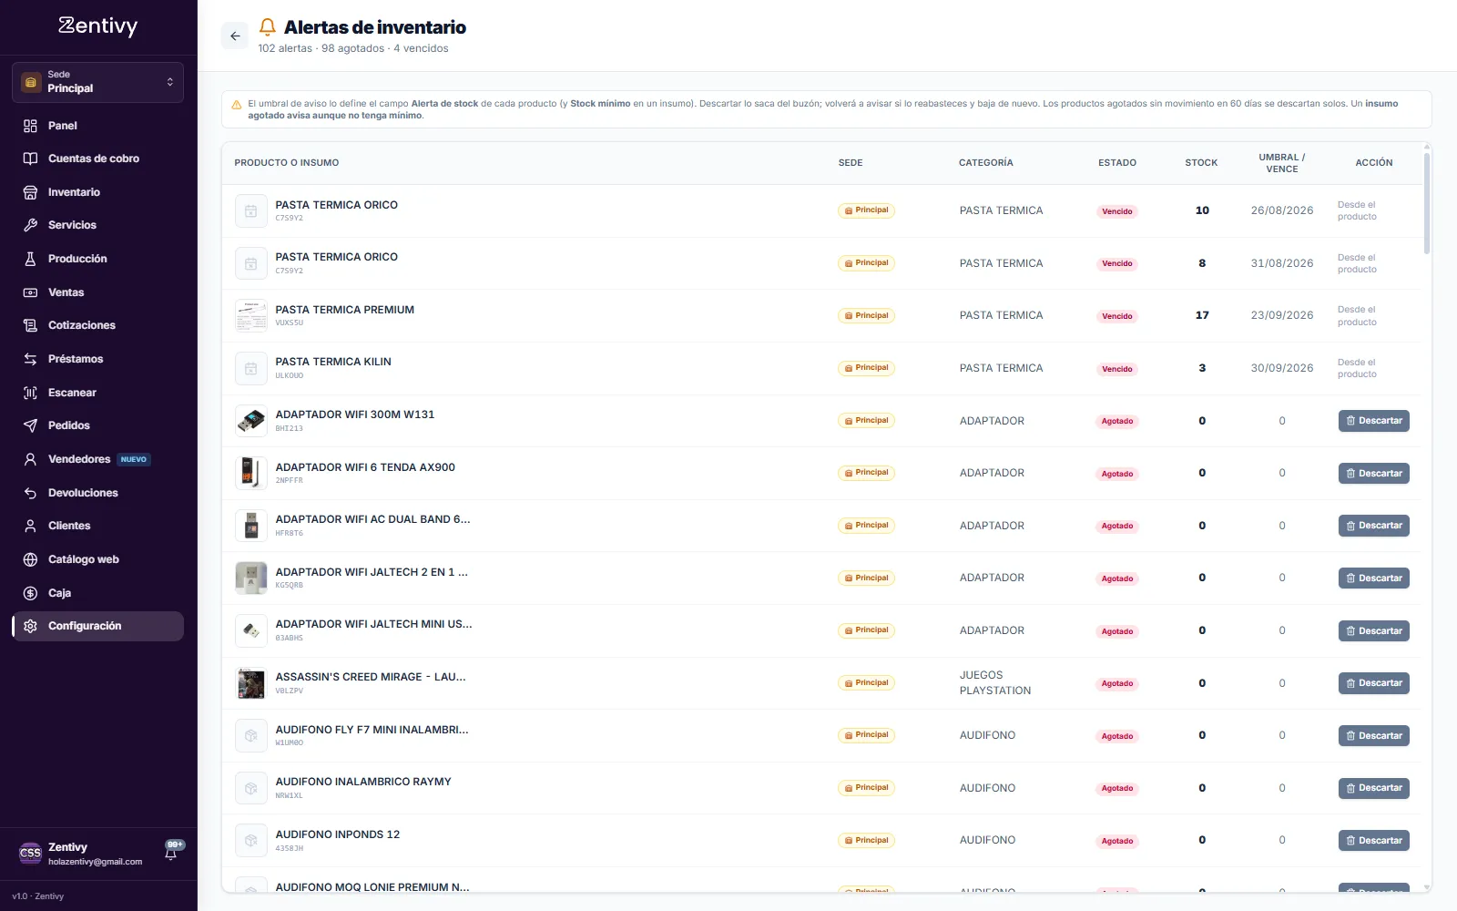Discard the ASSASSIN'S CREED MIRAGE alert
The image size is (1457, 911).
pyautogui.click(x=1373, y=683)
